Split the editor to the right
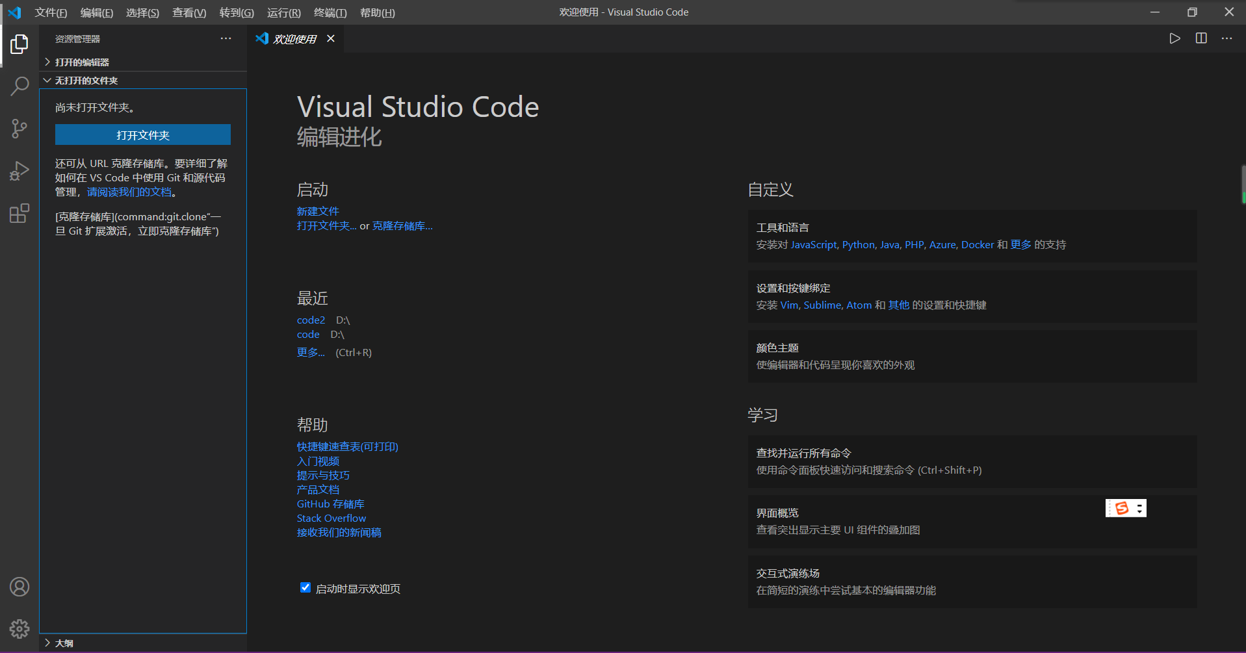Screen dimensions: 1246x653 (x=1201, y=38)
